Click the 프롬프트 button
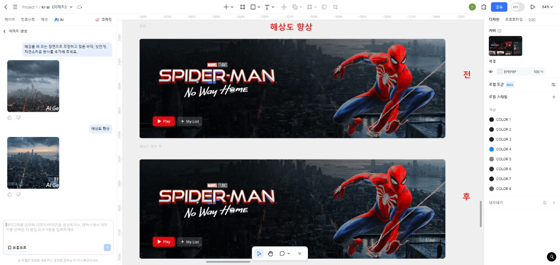 coord(17,247)
